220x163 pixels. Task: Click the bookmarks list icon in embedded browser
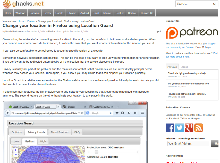click(x=122, y=113)
